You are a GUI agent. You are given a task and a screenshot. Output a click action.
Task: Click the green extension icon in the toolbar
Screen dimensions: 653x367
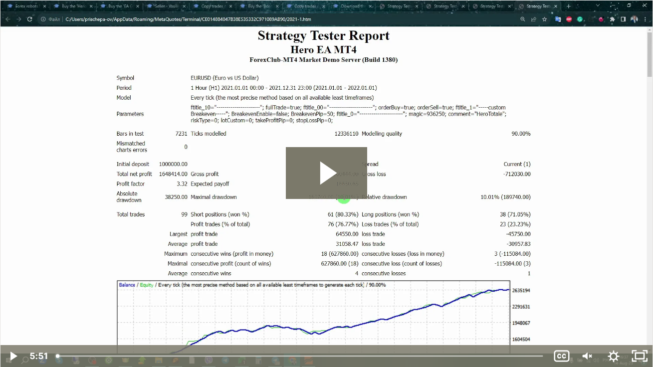[580, 19]
